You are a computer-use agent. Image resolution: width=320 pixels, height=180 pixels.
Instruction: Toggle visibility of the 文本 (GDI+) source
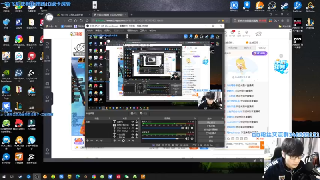(x=133, y=131)
